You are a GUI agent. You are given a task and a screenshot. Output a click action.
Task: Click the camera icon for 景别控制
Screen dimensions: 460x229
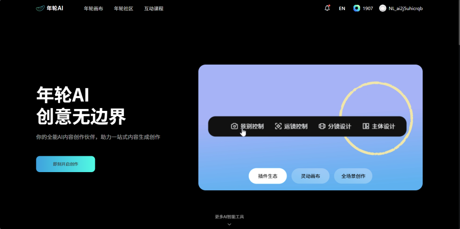[234, 126]
